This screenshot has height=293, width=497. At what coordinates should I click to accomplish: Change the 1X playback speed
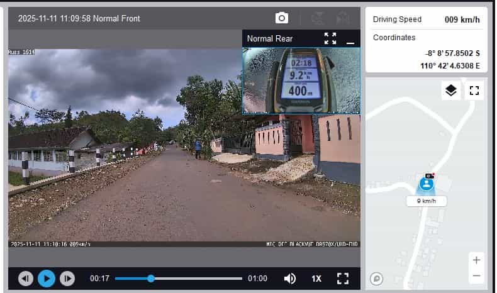(x=316, y=278)
